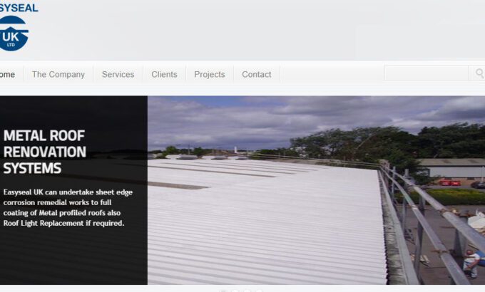
Task: Click the white metal roof slide image
Action: (x=316, y=190)
